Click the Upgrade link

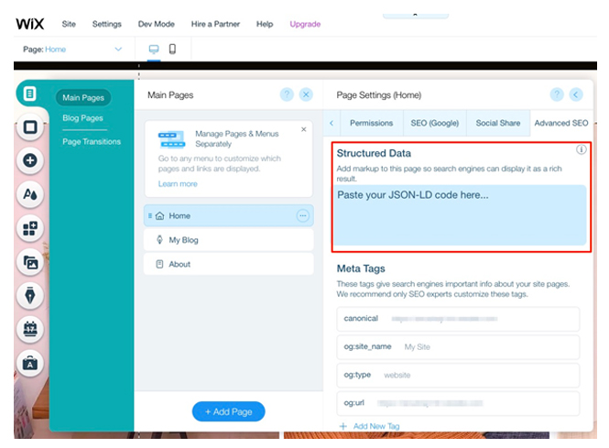click(x=305, y=24)
